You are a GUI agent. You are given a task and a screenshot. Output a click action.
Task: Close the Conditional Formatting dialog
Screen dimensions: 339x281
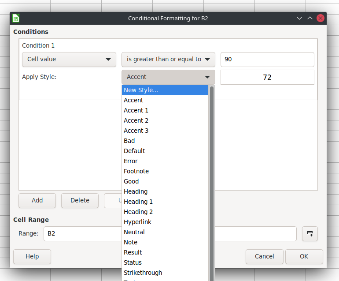click(320, 18)
